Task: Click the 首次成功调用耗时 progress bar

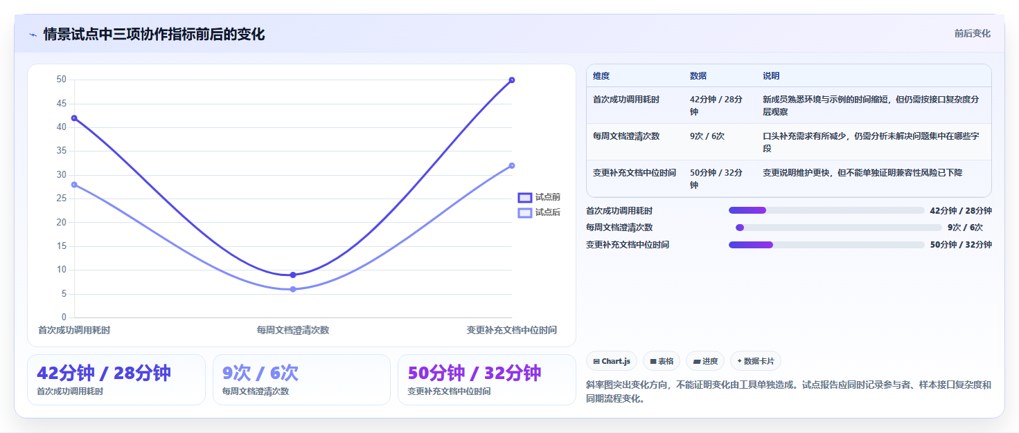Action: 826,210
